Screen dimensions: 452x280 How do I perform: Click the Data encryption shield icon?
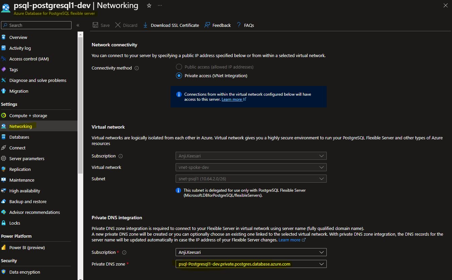(4, 272)
